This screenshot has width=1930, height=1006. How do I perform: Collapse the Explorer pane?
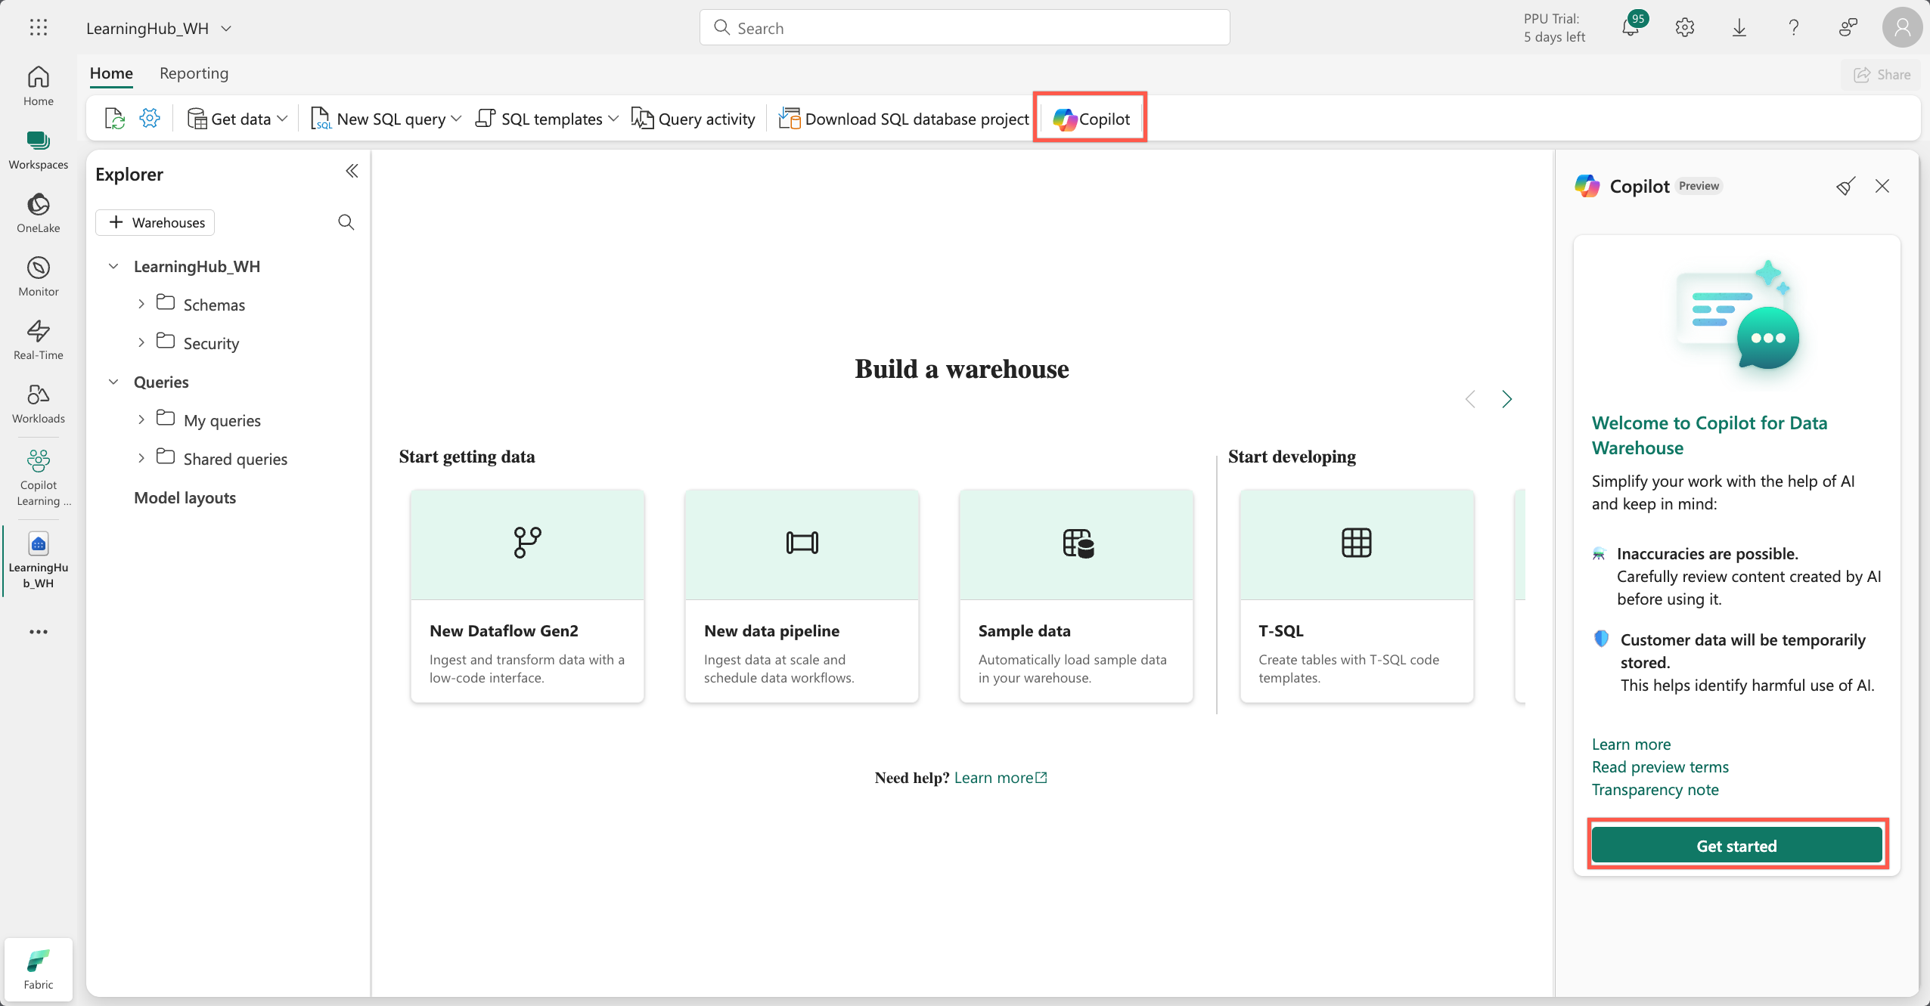(x=352, y=172)
